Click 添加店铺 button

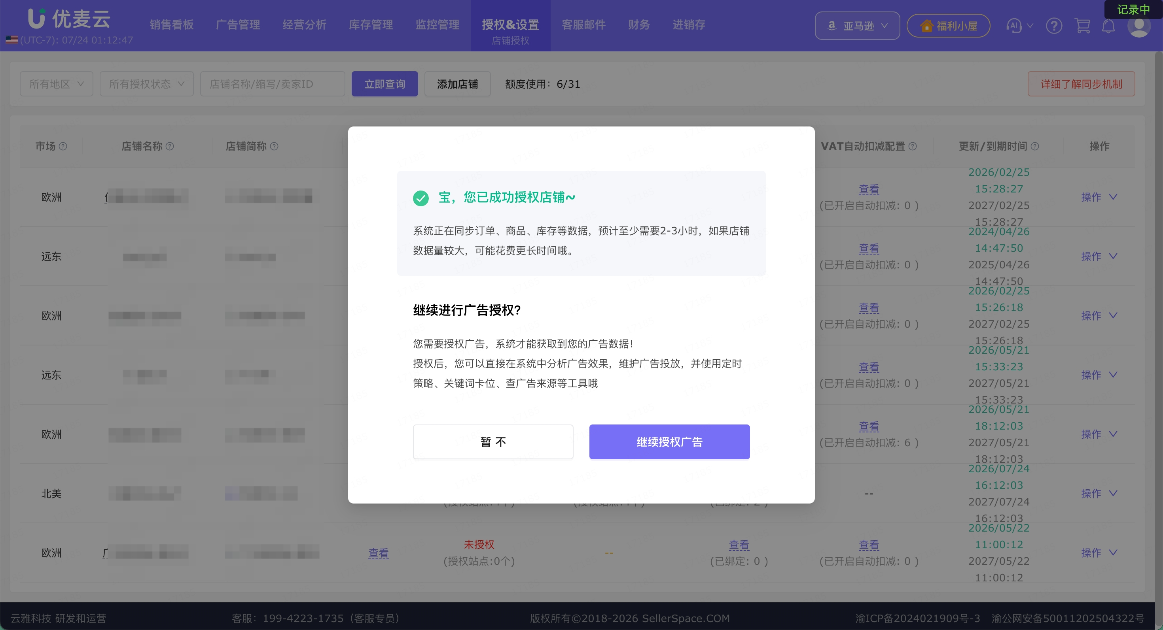457,84
